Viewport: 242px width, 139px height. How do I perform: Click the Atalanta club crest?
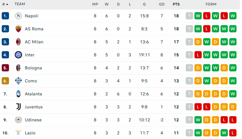pos(18,94)
